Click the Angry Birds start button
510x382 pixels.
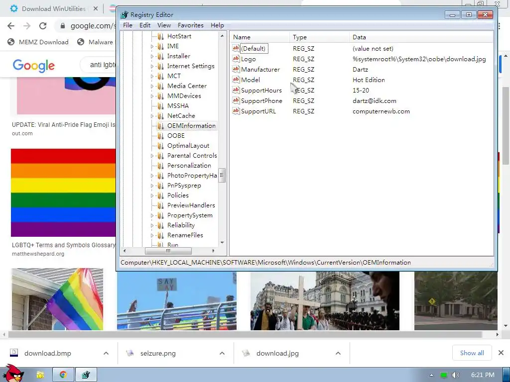12,373
